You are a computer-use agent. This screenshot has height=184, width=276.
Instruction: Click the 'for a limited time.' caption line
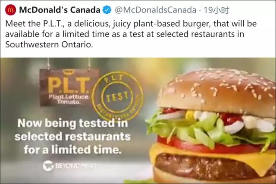[x=72, y=150]
